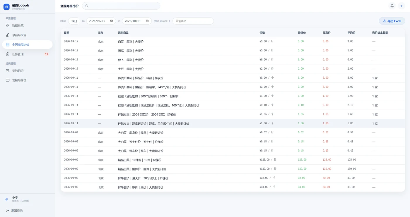Image resolution: width=410 pixels, height=217 pixels.
Task: Click the 导出 Excel button
Action: click(392, 21)
